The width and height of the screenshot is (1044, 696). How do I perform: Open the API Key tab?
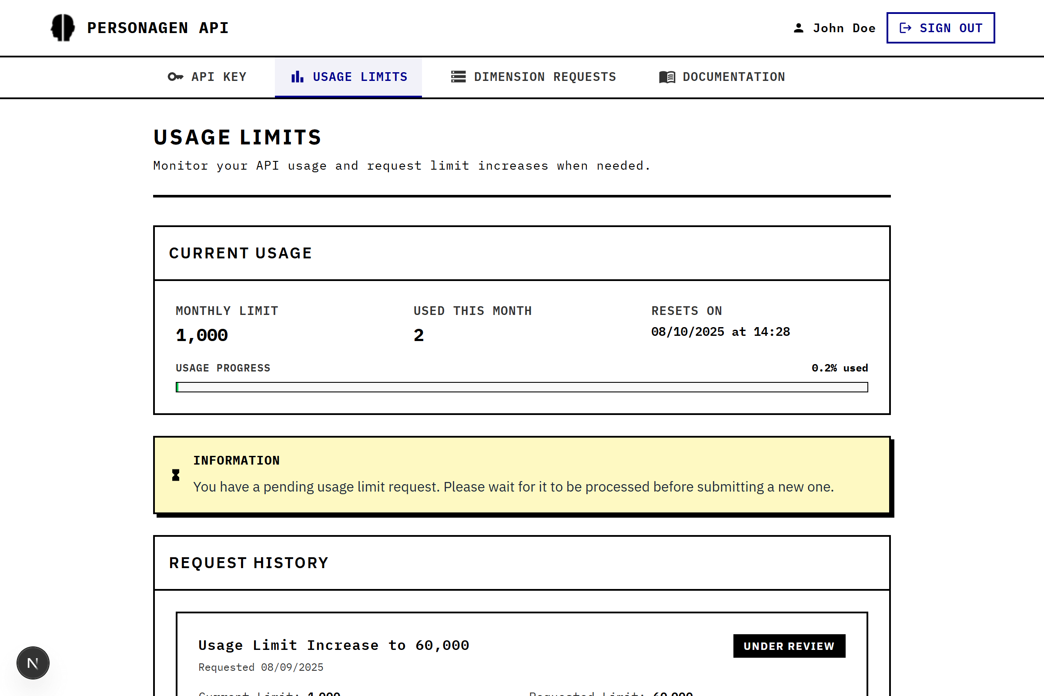(207, 77)
